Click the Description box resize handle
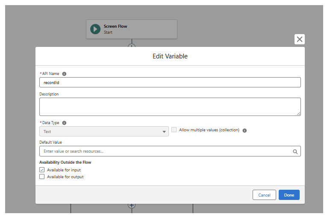 pyautogui.click(x=299, y=114)
